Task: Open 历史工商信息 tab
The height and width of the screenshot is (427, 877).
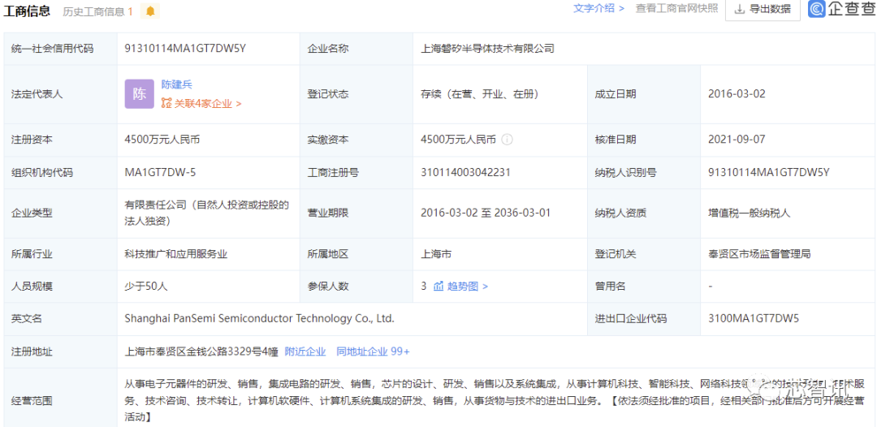Action: [x=97, y=11]
